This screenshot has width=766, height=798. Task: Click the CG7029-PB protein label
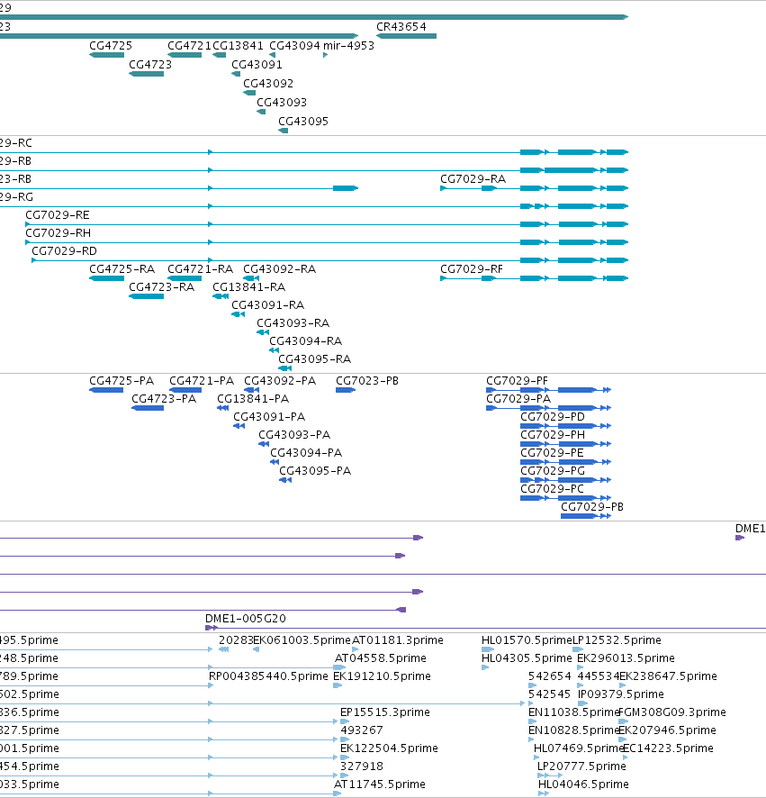(x=592, y=507)
